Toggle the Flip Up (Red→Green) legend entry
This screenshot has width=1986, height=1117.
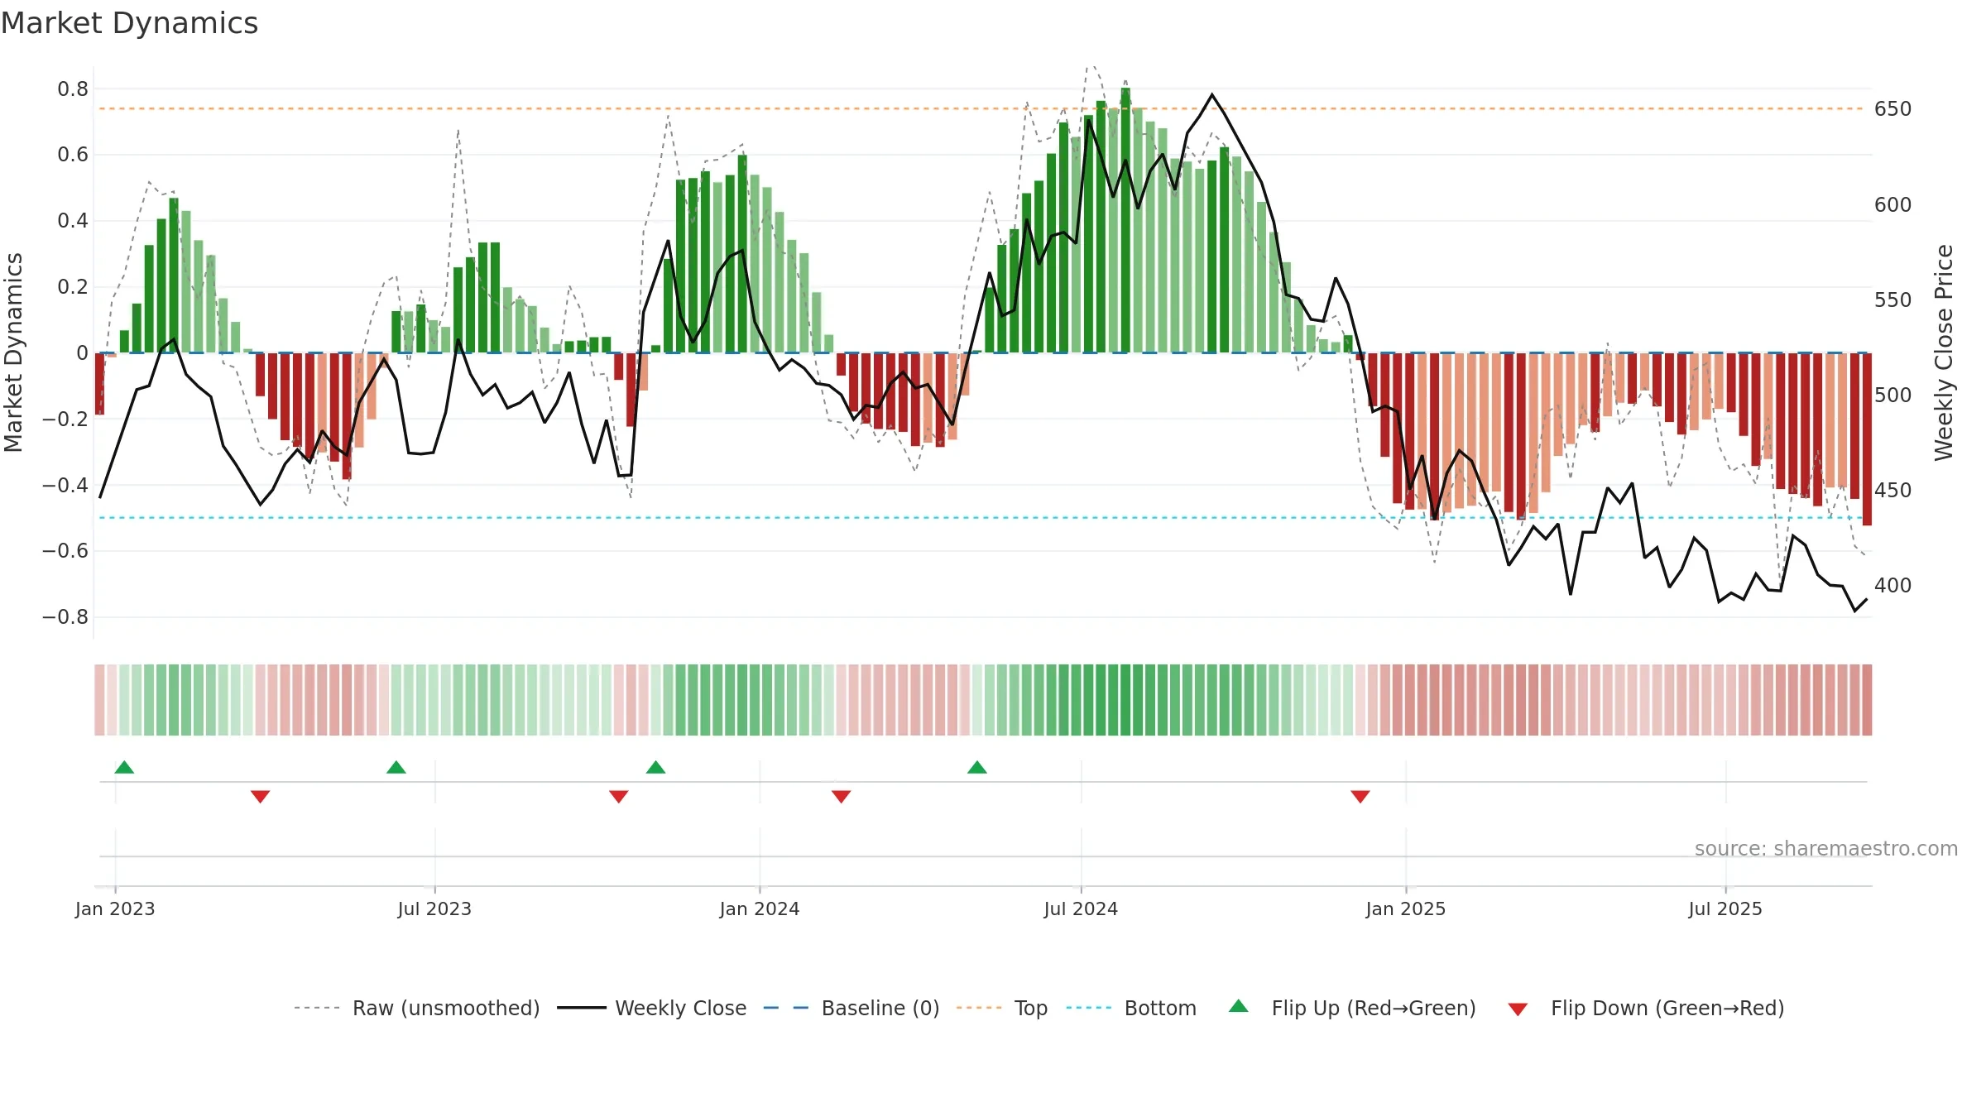coord(1352,1008)
